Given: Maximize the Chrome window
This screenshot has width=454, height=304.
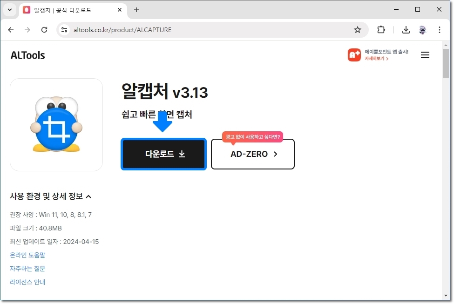Looking at the screenshot, I should [418, 10].
